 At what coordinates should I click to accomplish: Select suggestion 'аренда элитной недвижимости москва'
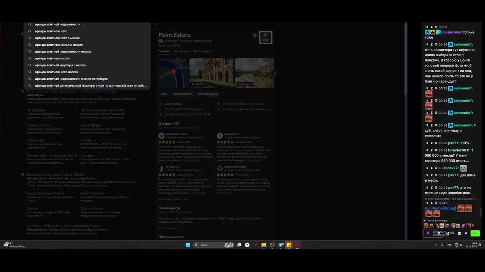click(x=87, y=51)
